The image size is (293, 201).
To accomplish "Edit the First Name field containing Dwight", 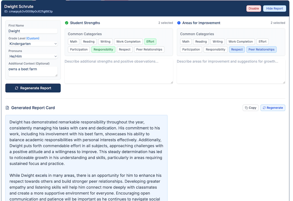I will 33,31.
